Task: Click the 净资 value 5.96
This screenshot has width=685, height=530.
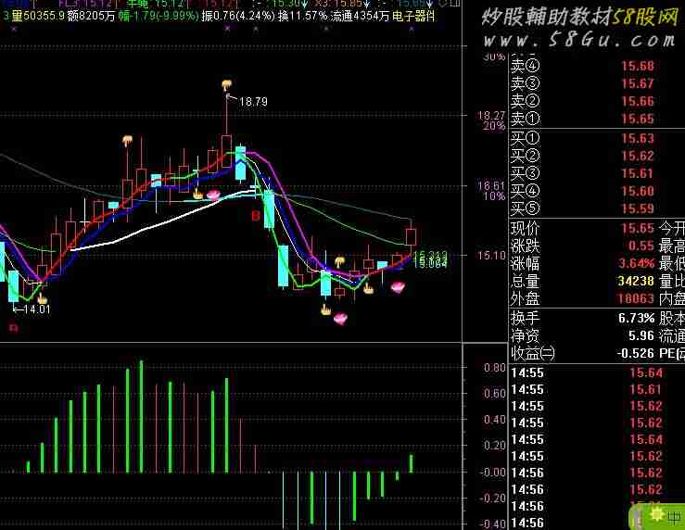Action: click(641, 335)
